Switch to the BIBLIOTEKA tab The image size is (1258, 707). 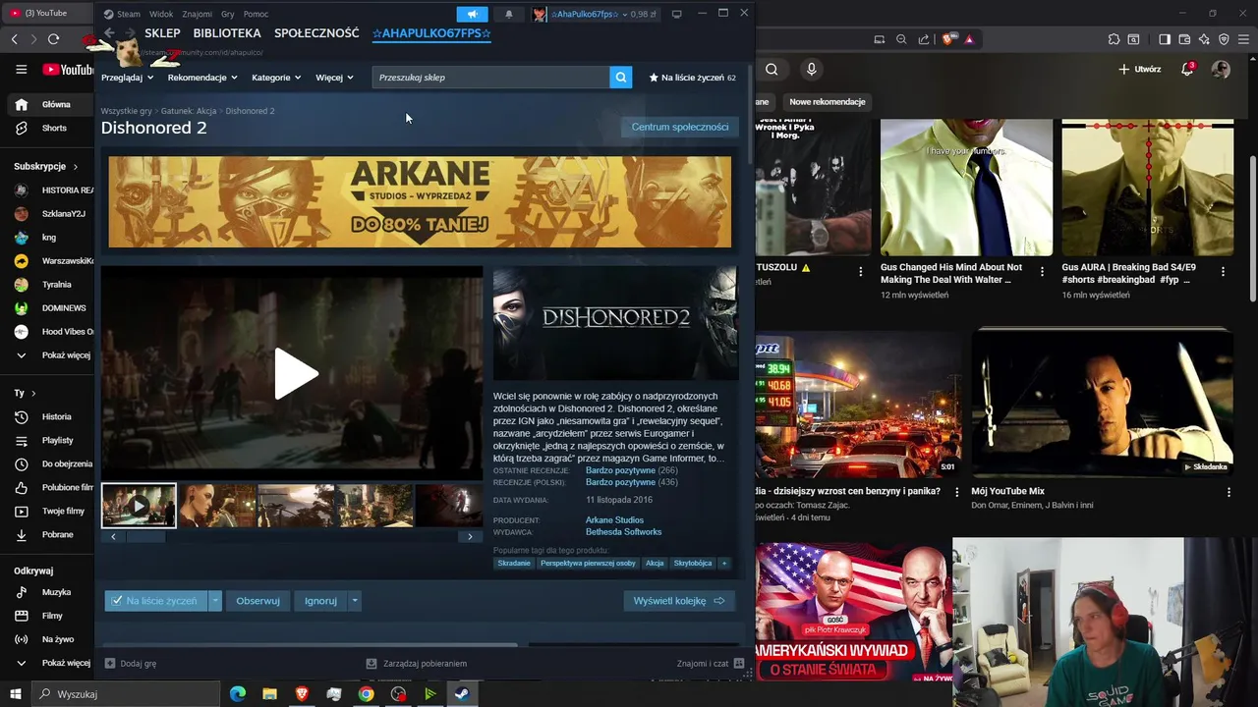227,33
